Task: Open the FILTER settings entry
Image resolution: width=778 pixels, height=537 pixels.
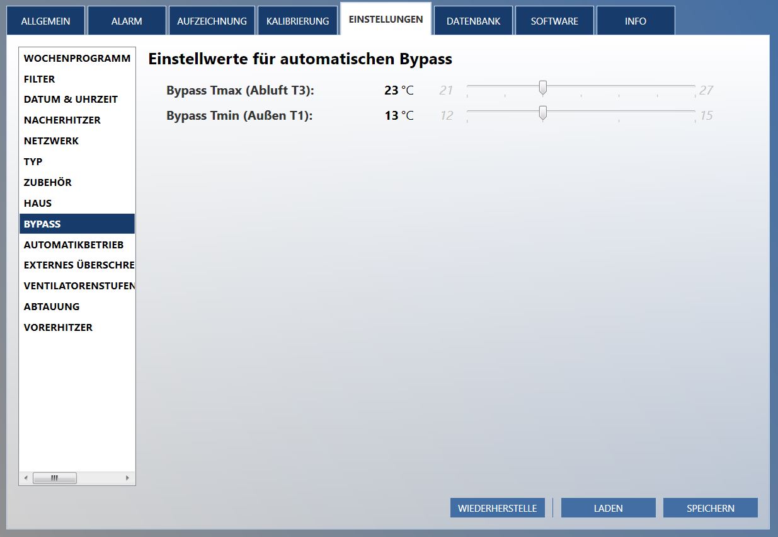Action: (x=40, y=79)
